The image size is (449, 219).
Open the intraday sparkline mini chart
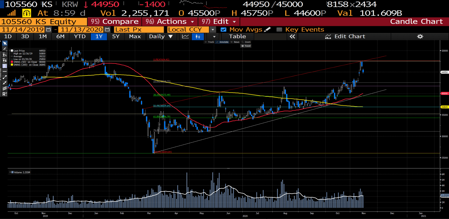pyautogui.click(x=203, y=4)
